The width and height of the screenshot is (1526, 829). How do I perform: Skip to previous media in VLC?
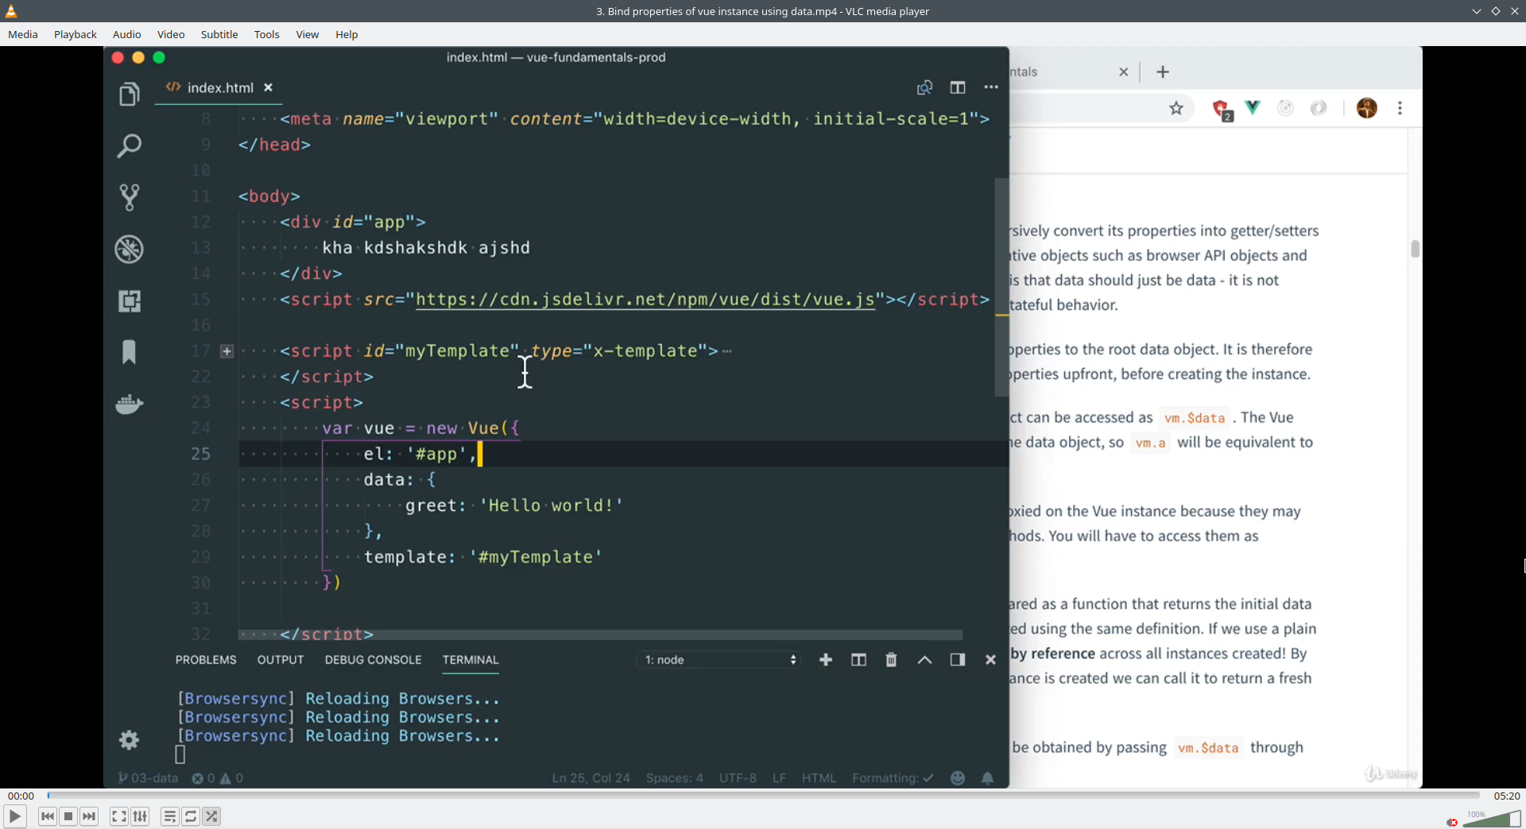48,816
